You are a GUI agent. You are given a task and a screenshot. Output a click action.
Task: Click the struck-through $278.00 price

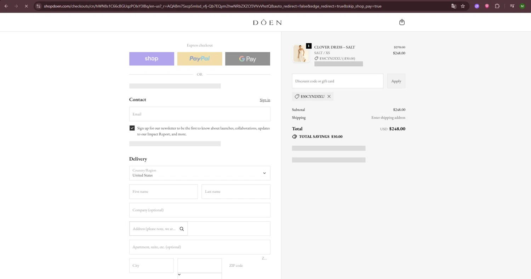click(x=399, y=47)
